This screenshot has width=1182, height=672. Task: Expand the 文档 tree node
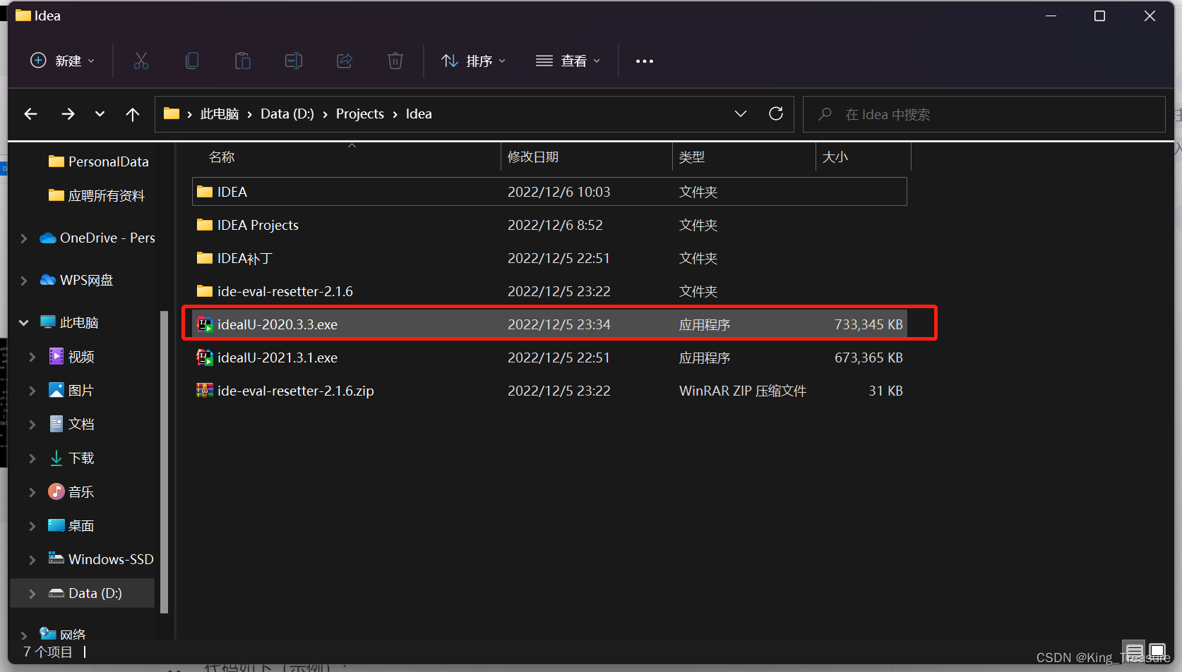coord(32,424)
